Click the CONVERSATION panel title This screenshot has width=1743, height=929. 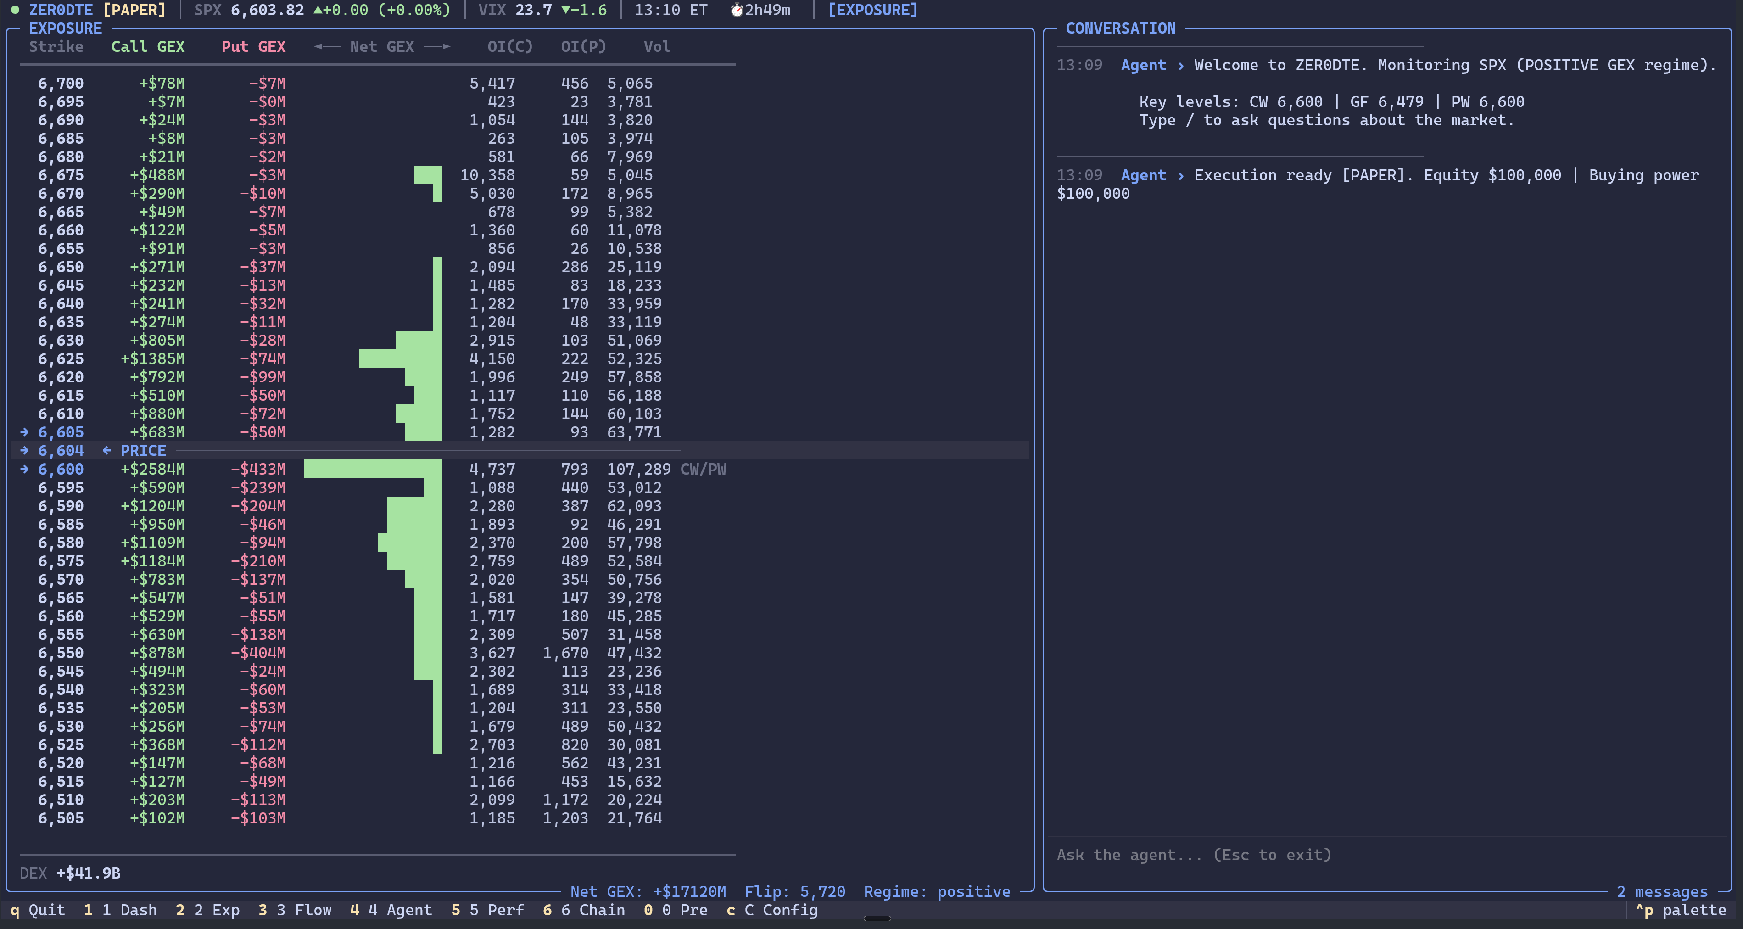tap(1121, 28)
